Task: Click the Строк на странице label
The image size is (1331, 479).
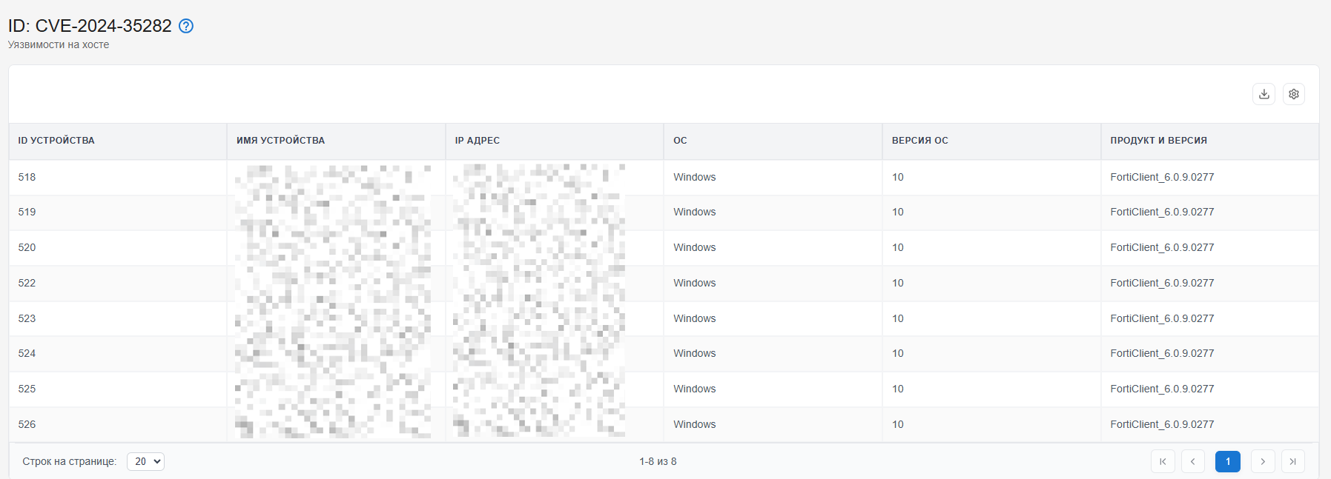Action: pyautogui.click(x=70, y=461)
